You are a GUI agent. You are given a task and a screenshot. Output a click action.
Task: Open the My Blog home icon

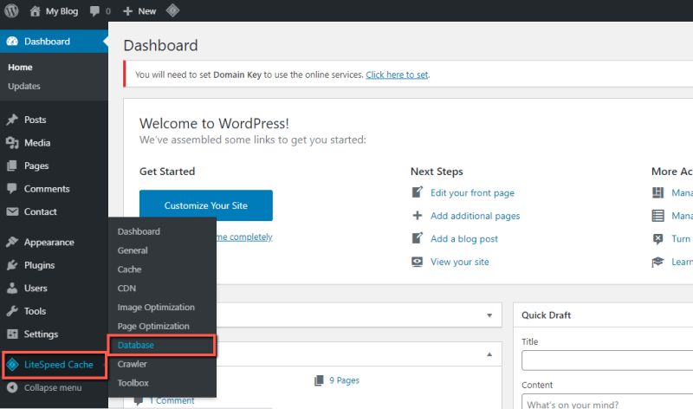(x=35, y=11)
